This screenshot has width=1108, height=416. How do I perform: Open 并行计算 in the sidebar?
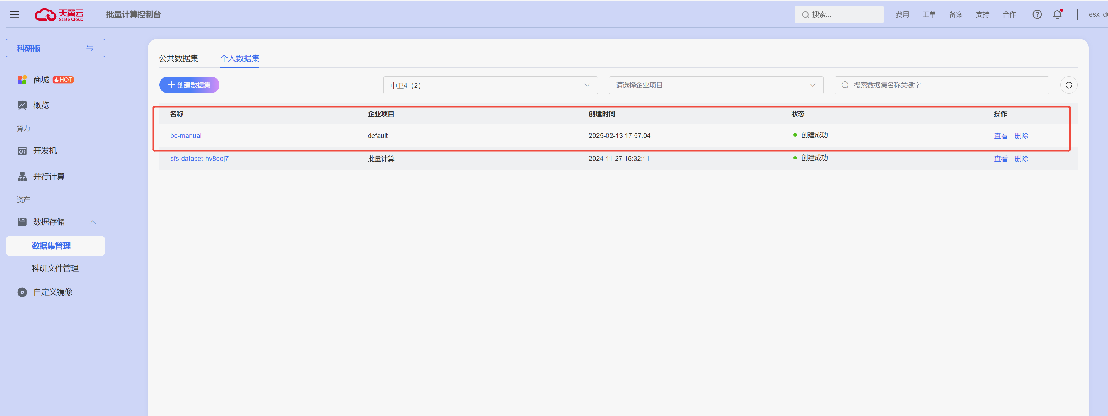coord(49,176)
